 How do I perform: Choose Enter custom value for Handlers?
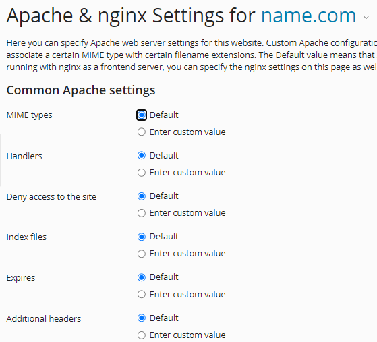[142, 173]
